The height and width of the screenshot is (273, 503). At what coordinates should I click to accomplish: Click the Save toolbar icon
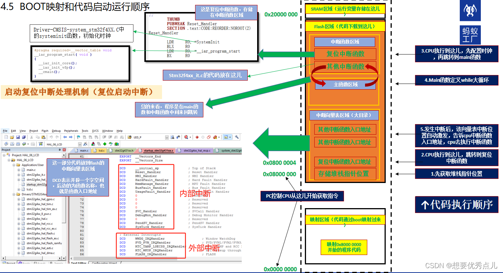point(18,137)
